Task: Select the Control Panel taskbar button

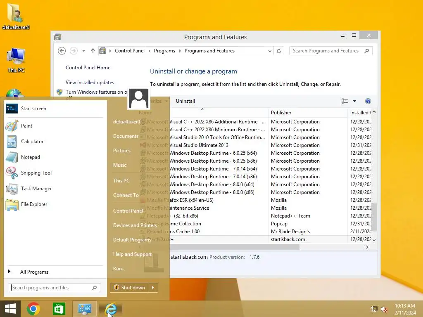Action: click(x=84, y=309)
